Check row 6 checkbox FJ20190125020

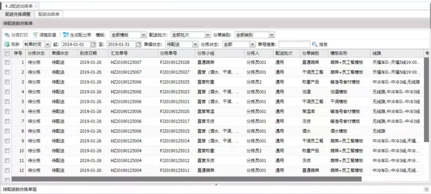click(x=7, y=112)
